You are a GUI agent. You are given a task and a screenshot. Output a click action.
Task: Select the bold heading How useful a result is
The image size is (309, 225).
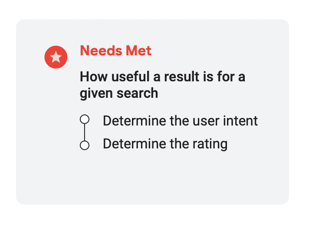pos(162,85)
